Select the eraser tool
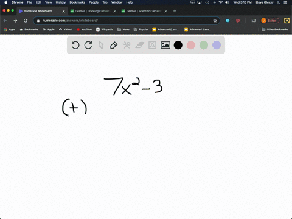Screen dimensions: 292x219 click(x=140, y=45)
